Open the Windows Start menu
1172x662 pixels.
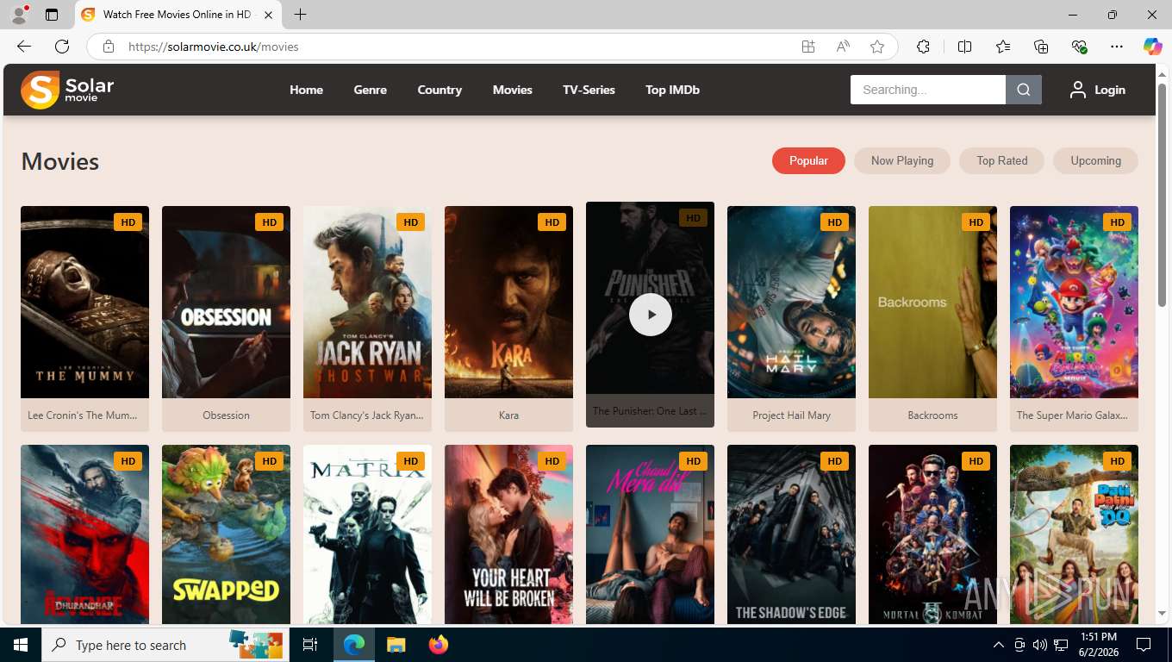pyautogui.click(x=21, y=645)
